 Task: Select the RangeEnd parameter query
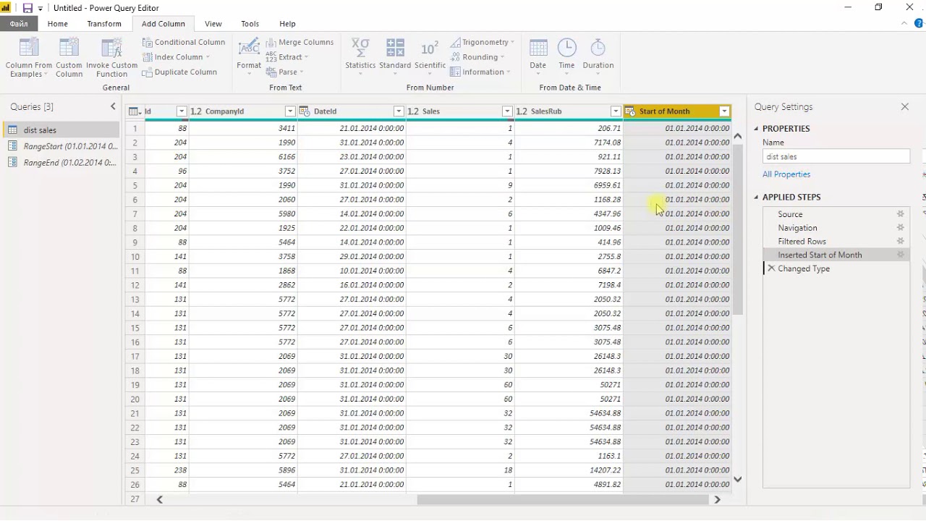coord(61,163)
